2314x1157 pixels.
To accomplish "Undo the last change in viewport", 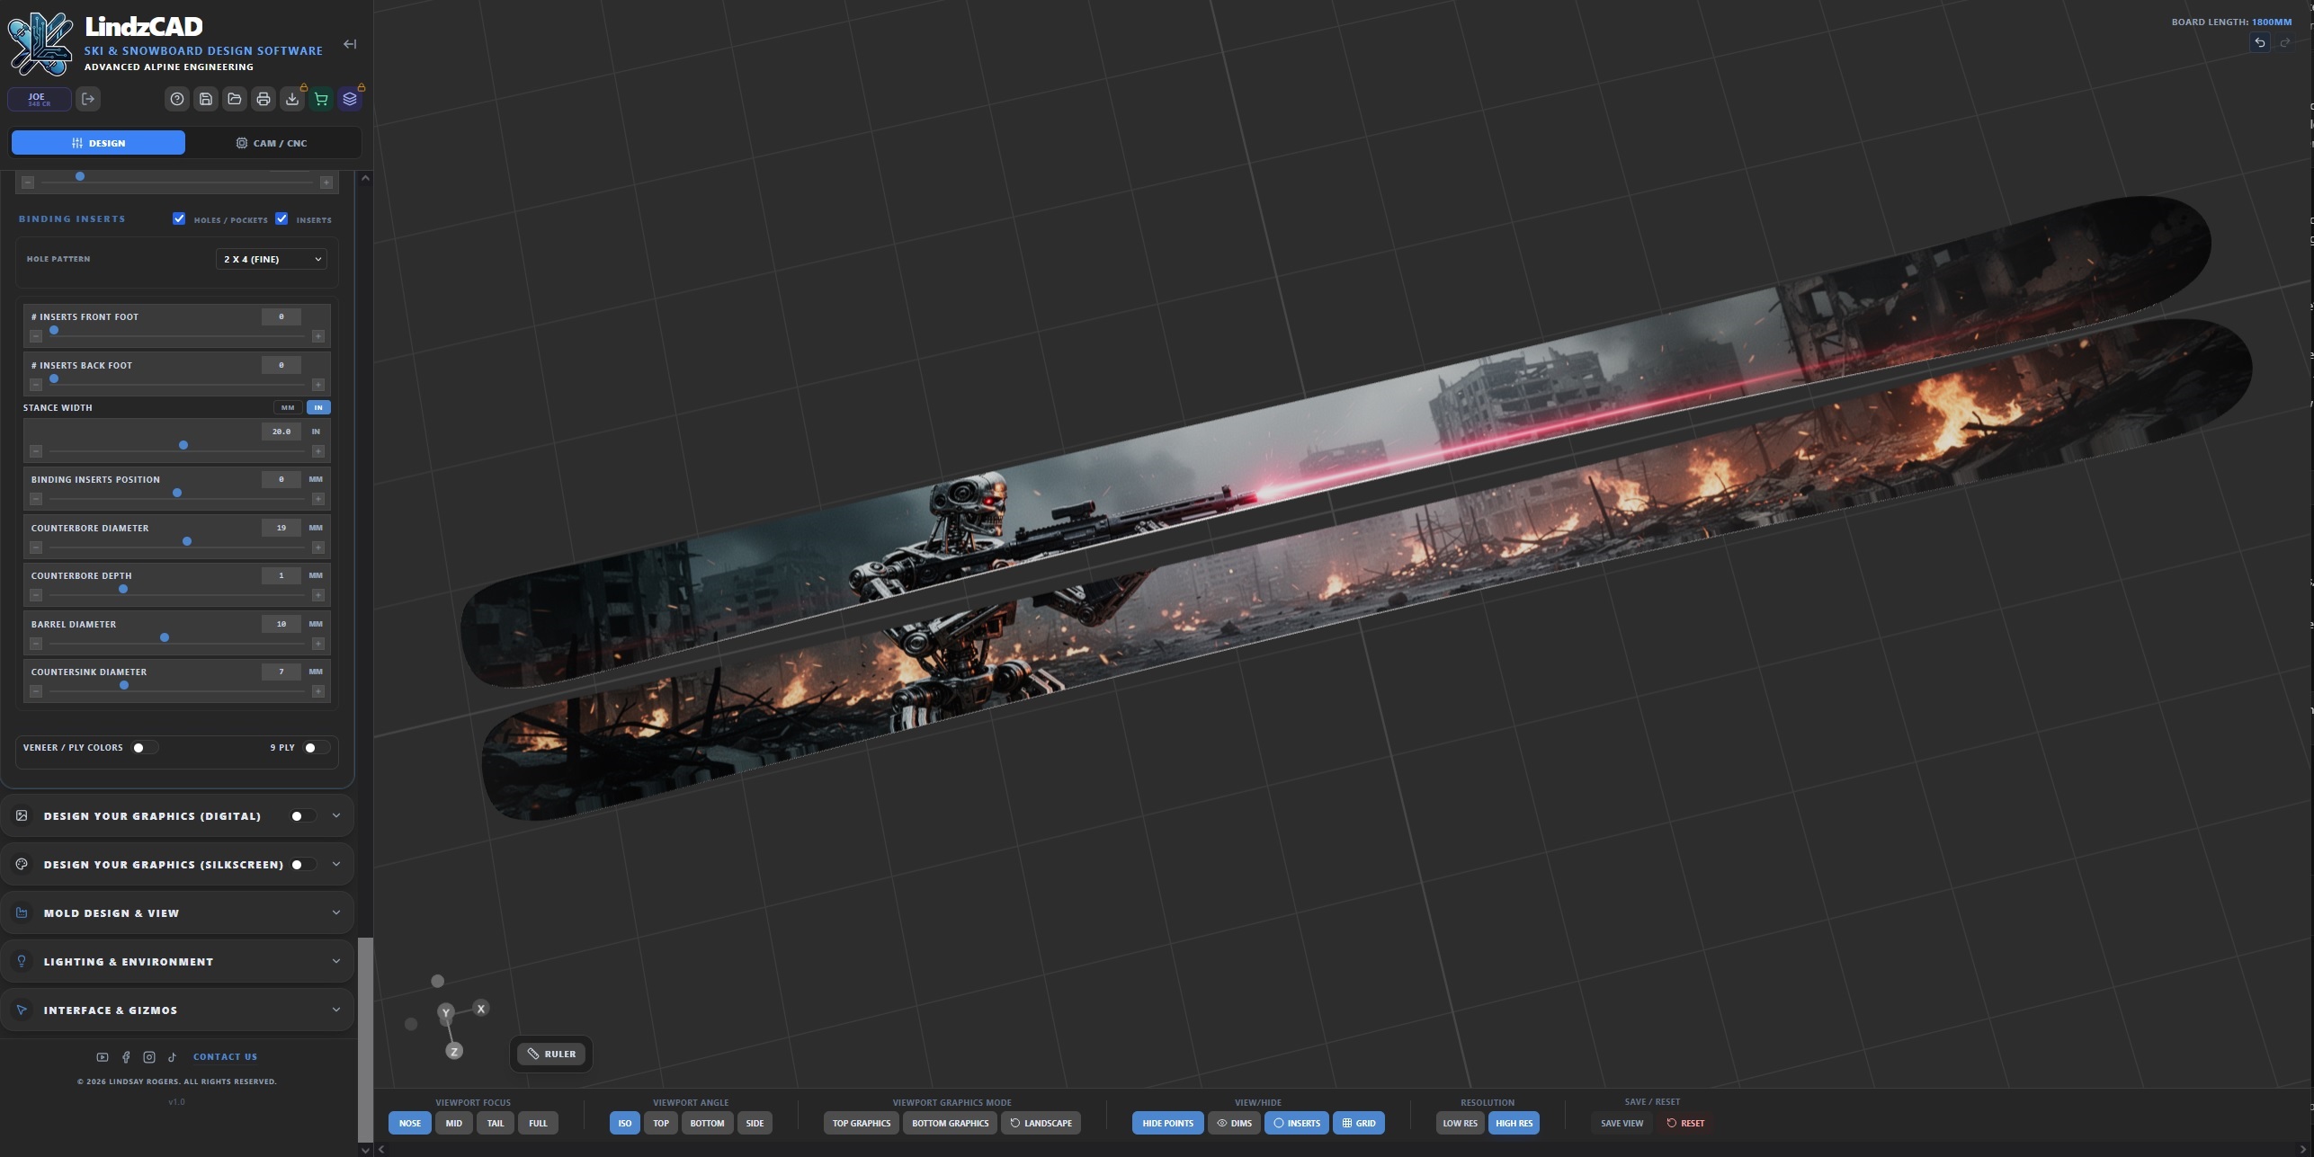I will (x=2259, y=42).
